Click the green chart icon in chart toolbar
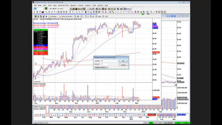The width and height of the screenshot is (222, 125). (x=35, y=16)
